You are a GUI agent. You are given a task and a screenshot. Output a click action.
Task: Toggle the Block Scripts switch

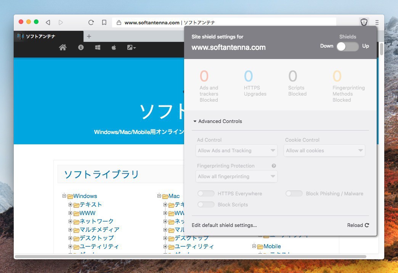coord(206,204)
